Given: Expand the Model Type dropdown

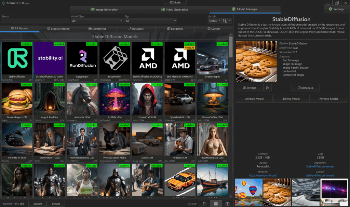Looking at the screenshot, I should coord(97,21).
